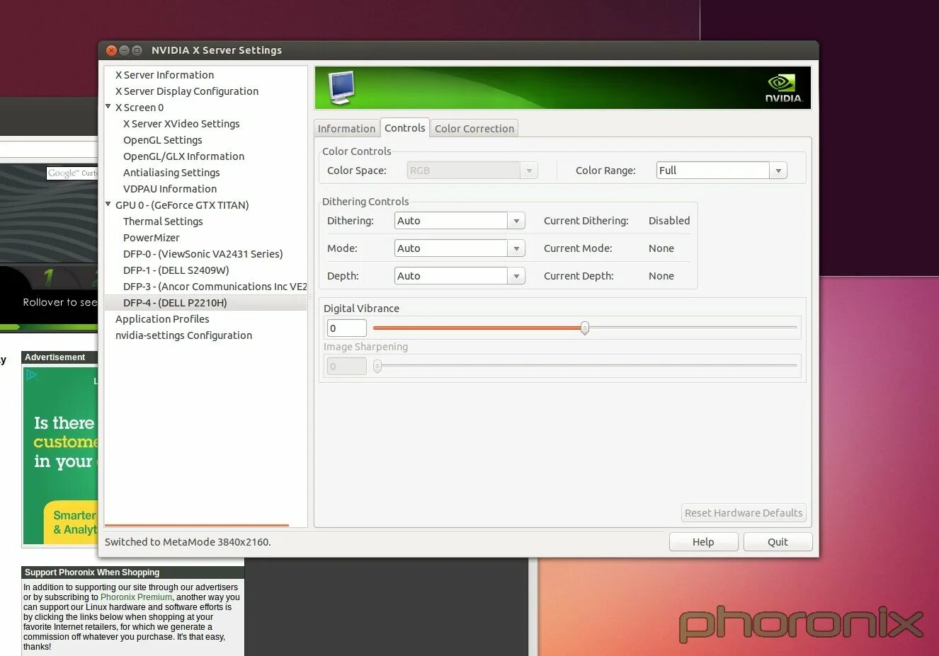Click the horizontal scrollbar under the tree
939x656 pixels.
[197, 525]
